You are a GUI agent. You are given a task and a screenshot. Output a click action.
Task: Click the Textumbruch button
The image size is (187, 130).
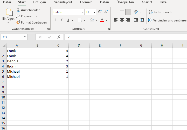coord(160,12)
